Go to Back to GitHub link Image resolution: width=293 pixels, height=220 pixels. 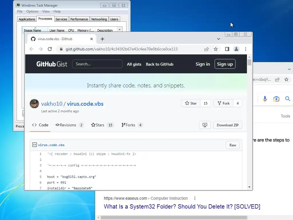[160, 64]
